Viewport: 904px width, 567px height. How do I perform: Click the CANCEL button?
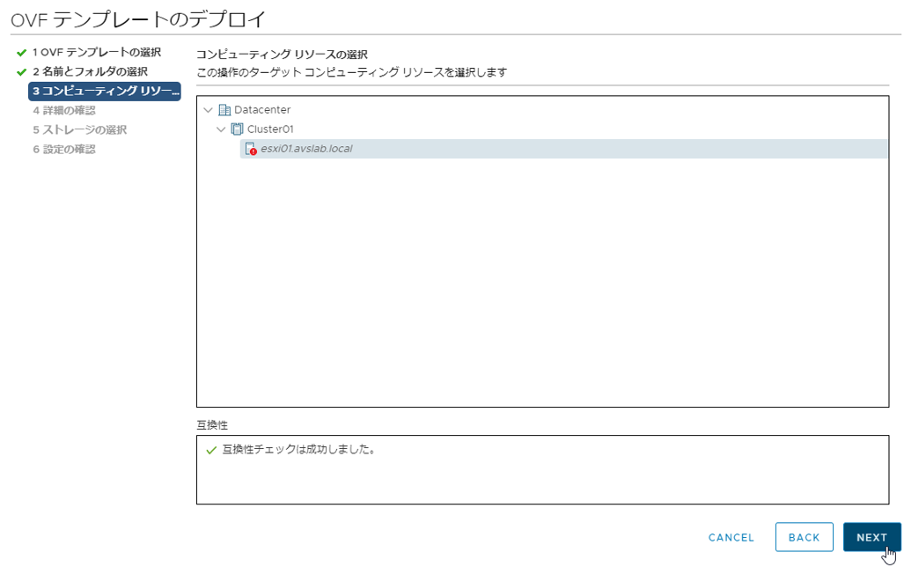731,537
